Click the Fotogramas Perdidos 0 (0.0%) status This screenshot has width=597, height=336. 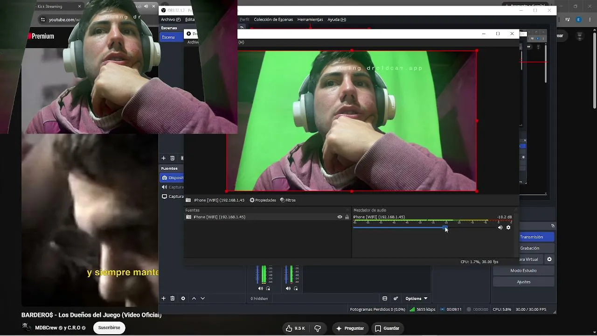(x=377, y=309)
